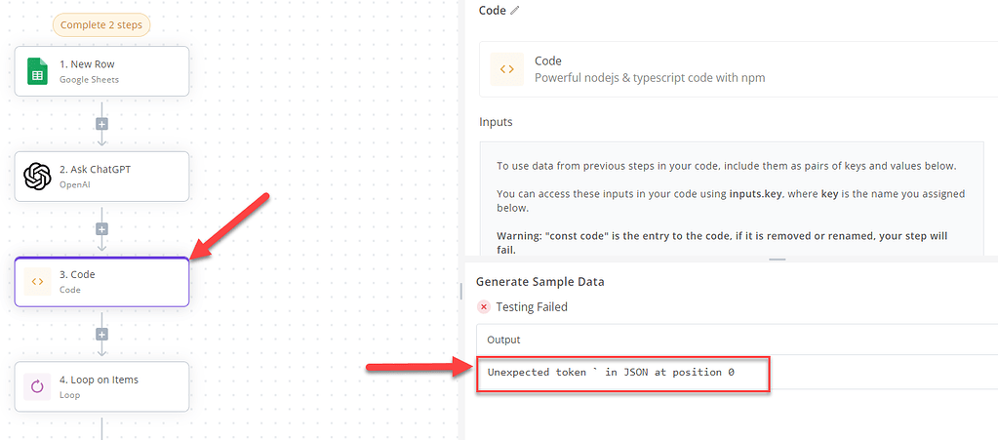Add step between New Row and ChatGPT

pos(101,124)
